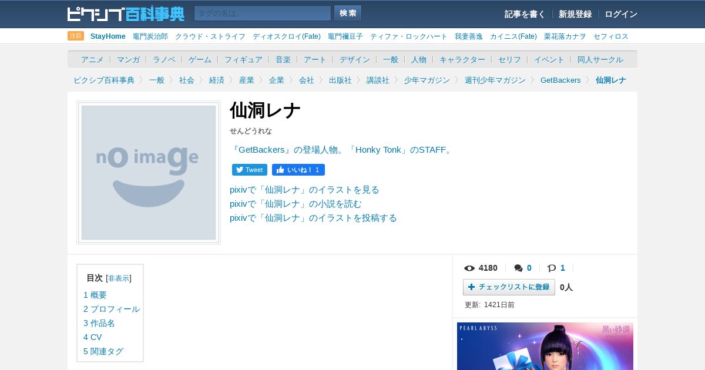The width and height of the screenshot is (705, 370).
Task: Open the 産業 breadcrumb
Action: pyautogui.click(x=247, y=80)
